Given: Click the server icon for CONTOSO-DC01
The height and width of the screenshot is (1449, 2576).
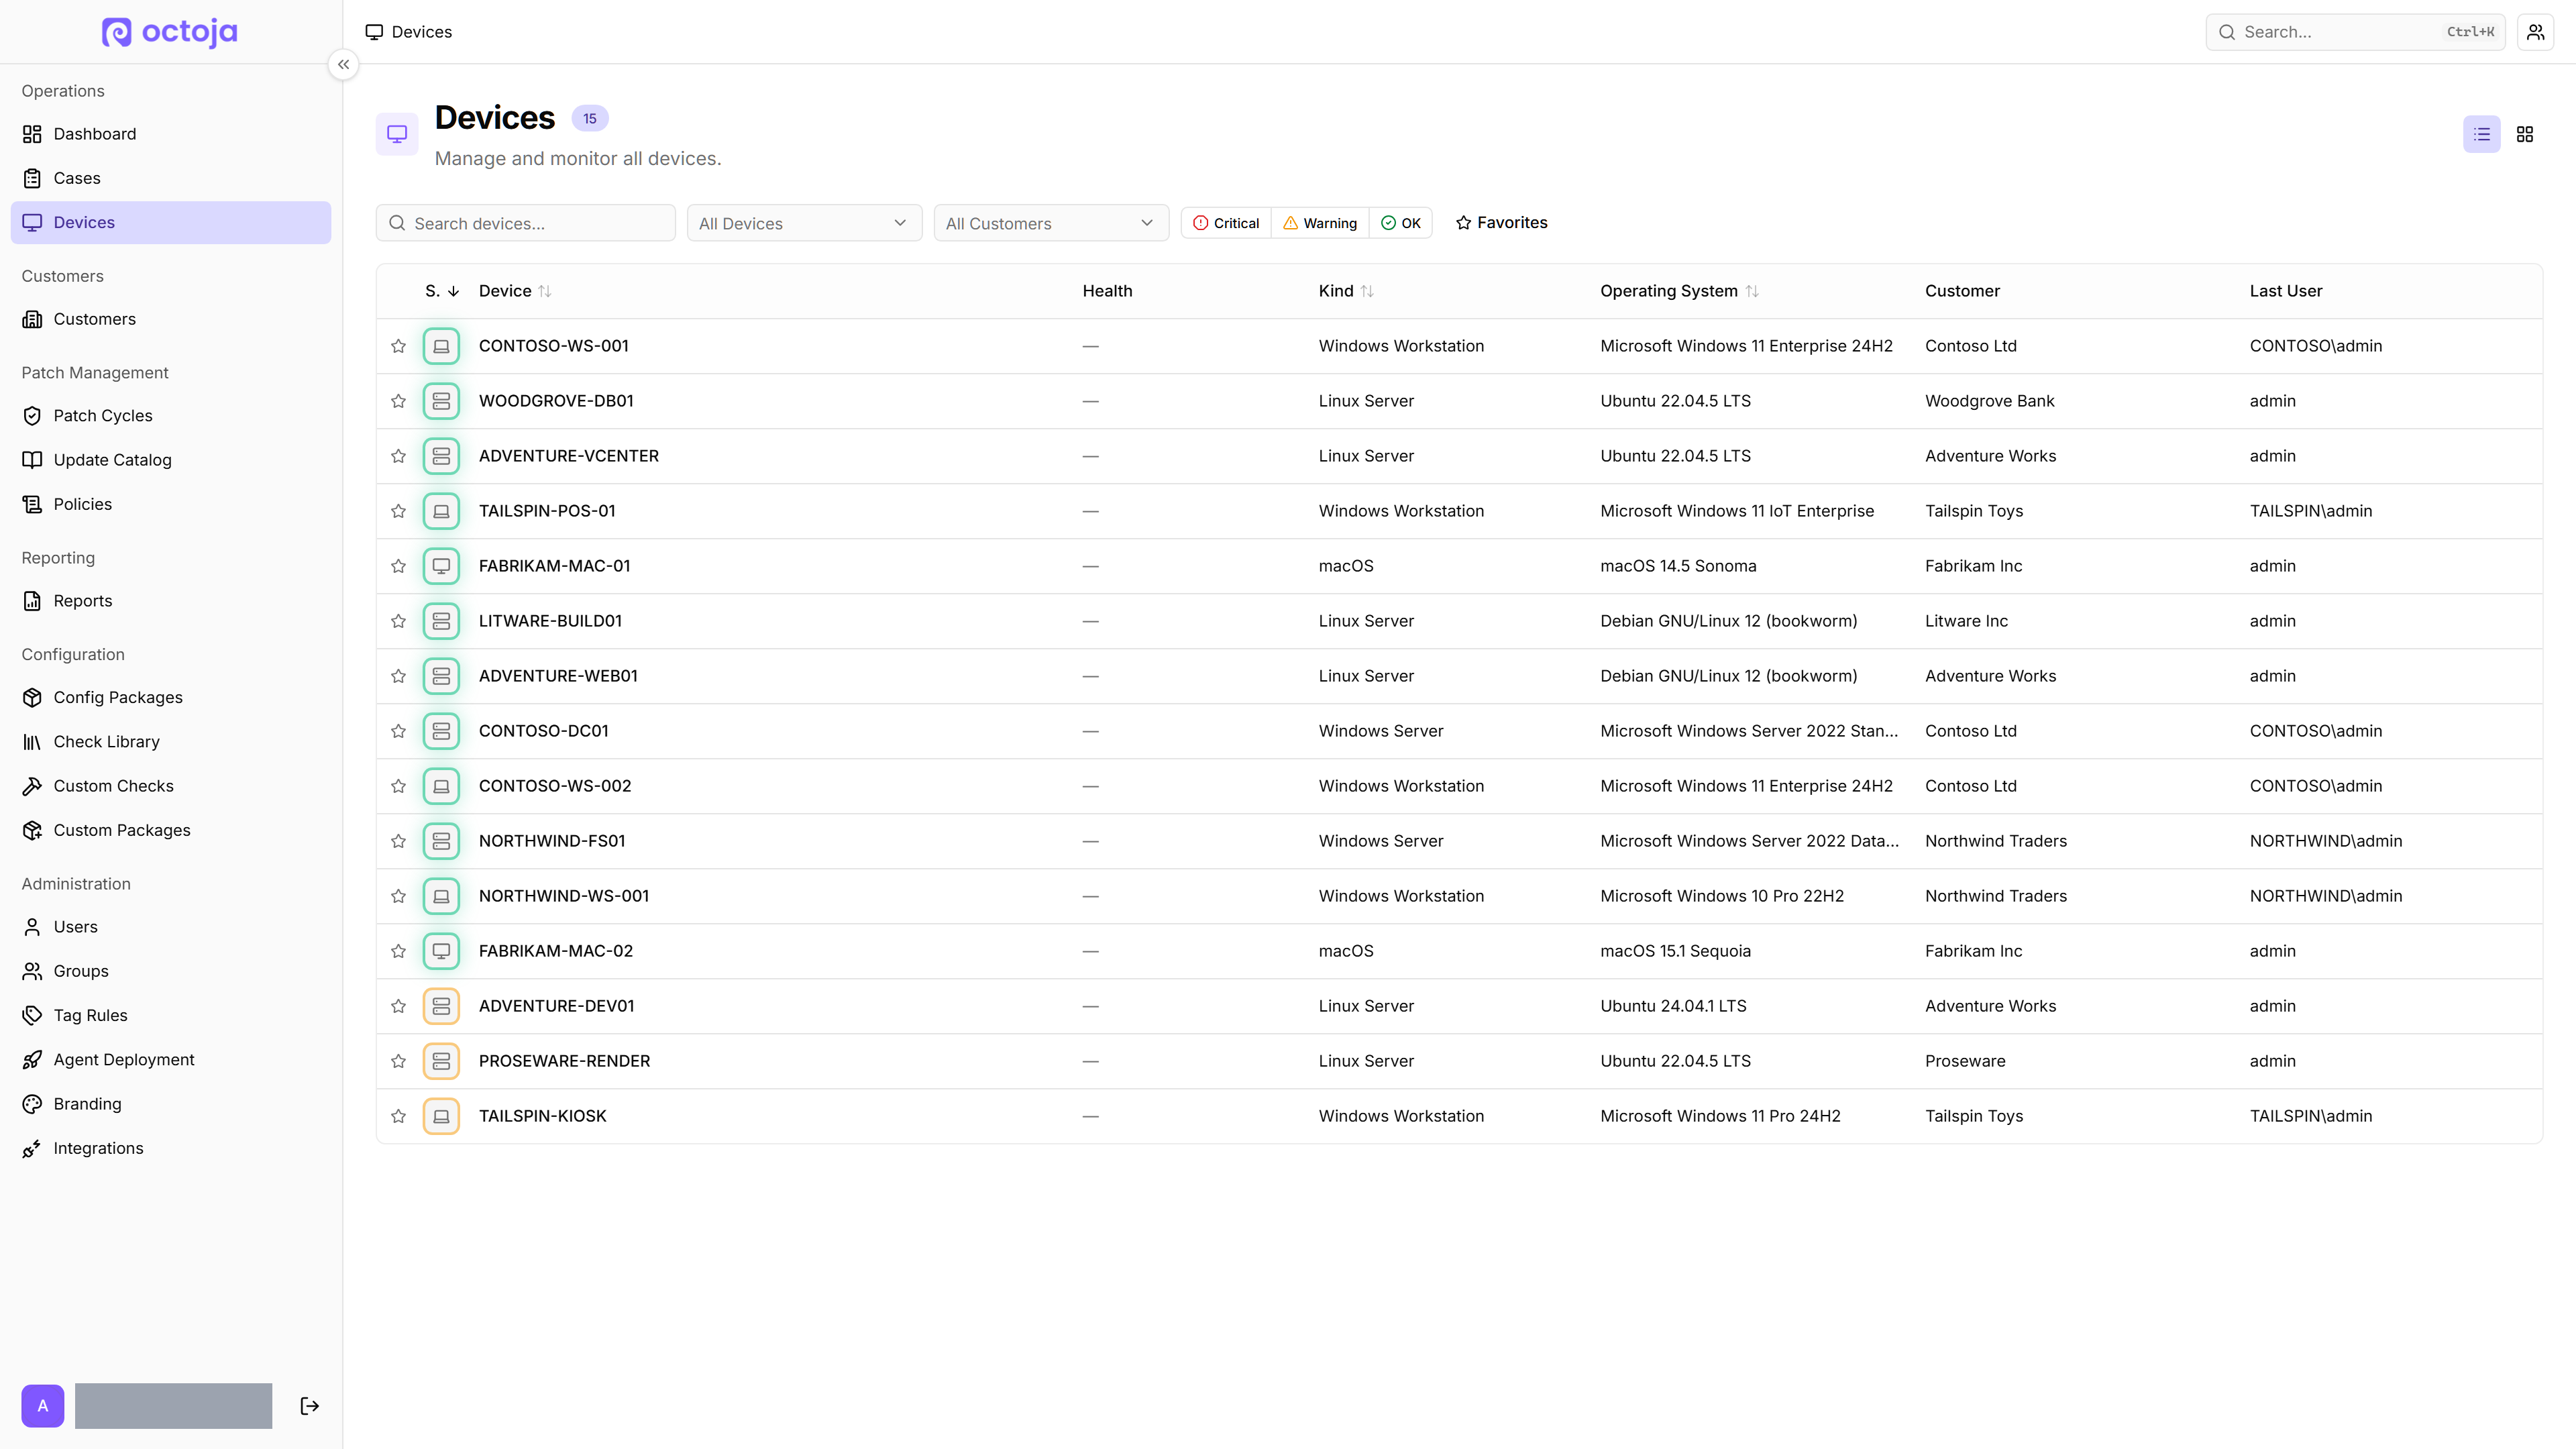Looking at the screenshot, I should (441, 731).
